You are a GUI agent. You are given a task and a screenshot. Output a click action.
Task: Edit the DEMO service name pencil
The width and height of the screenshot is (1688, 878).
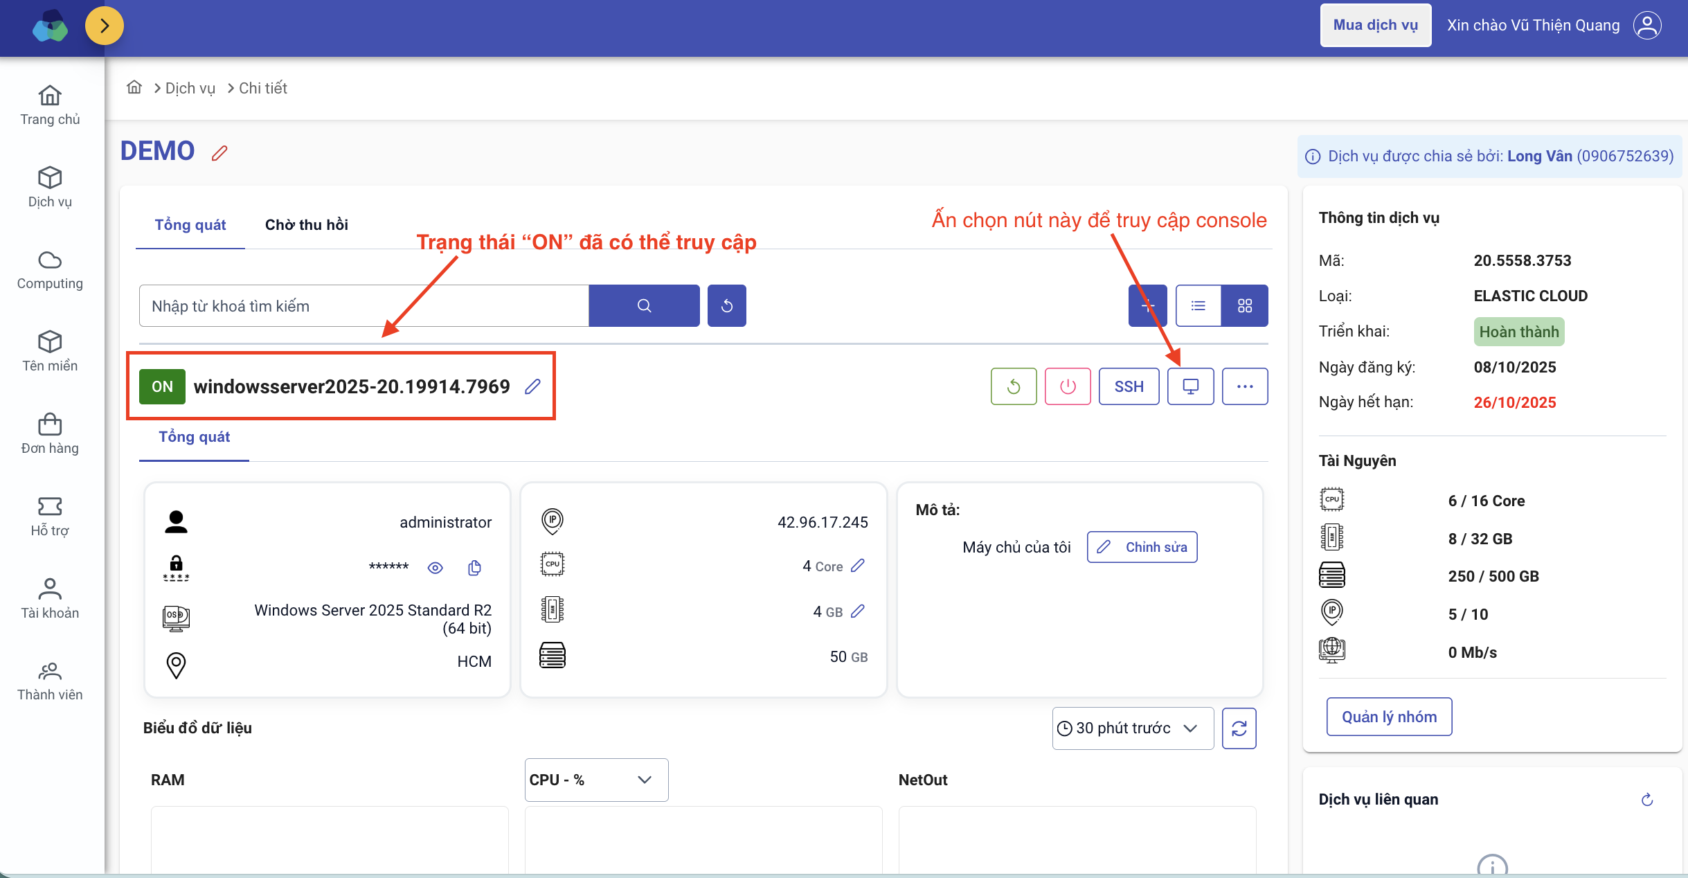coord(219,153)
